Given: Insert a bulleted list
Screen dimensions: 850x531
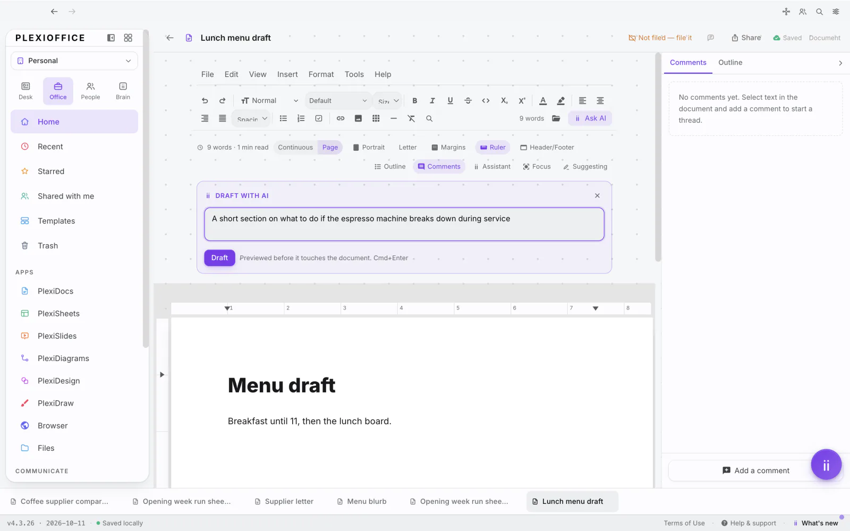Looking at the screenshot, I should click(284, 118).
